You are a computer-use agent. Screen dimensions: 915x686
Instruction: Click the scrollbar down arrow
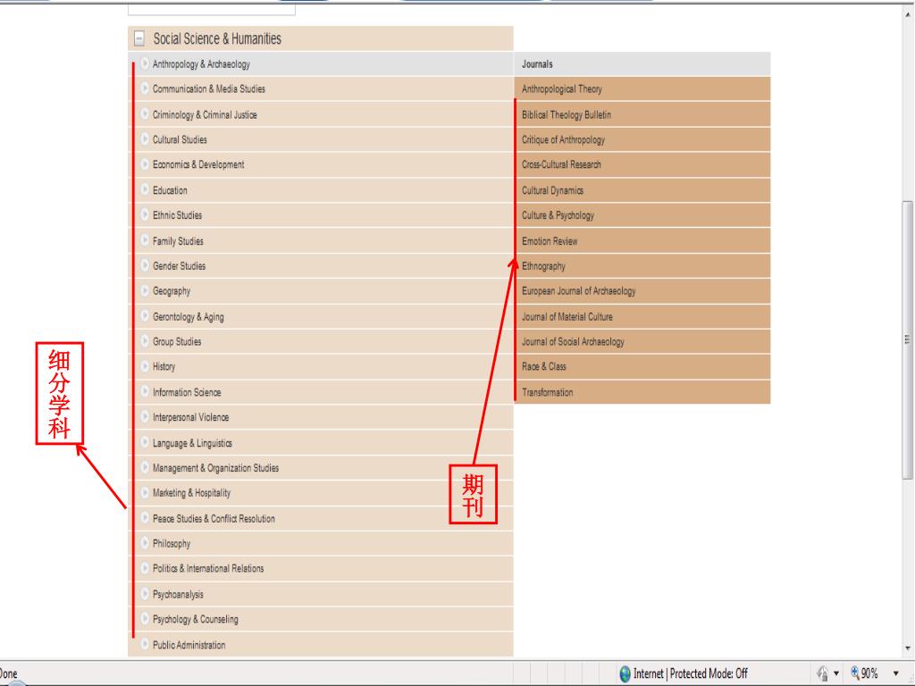pos(908,648)
